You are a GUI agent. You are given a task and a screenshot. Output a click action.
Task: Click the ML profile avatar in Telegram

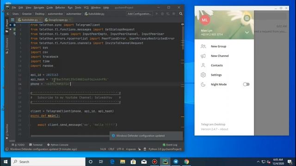205,20
